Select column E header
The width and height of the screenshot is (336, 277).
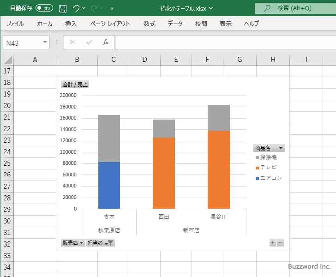coord(176,60)
